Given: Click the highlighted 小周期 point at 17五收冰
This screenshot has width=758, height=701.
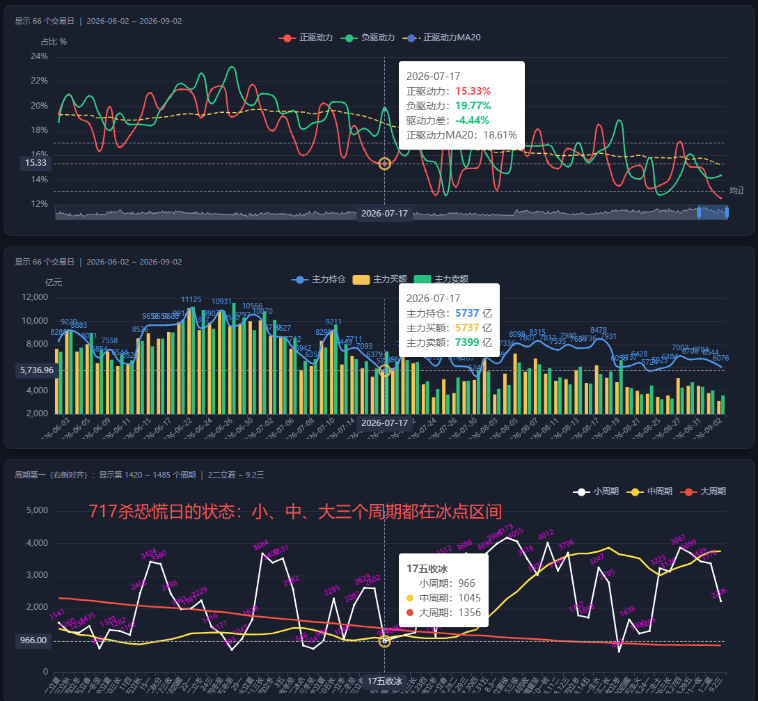Looking at the screenshot, I should coord(384,641).
